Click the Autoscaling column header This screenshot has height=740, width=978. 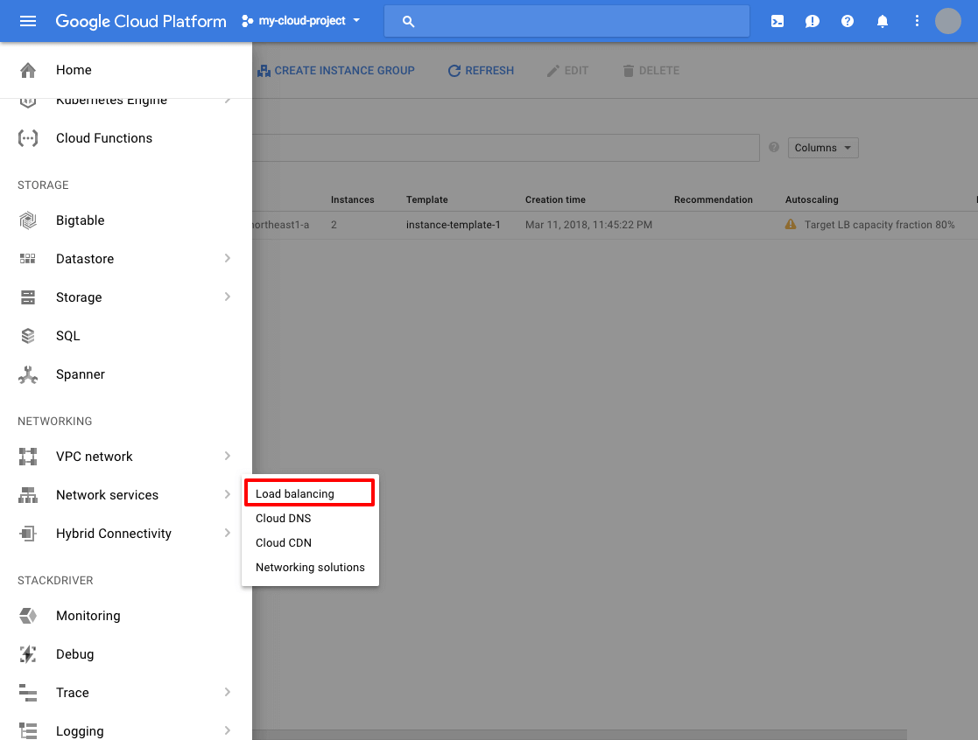pos(812,199)
